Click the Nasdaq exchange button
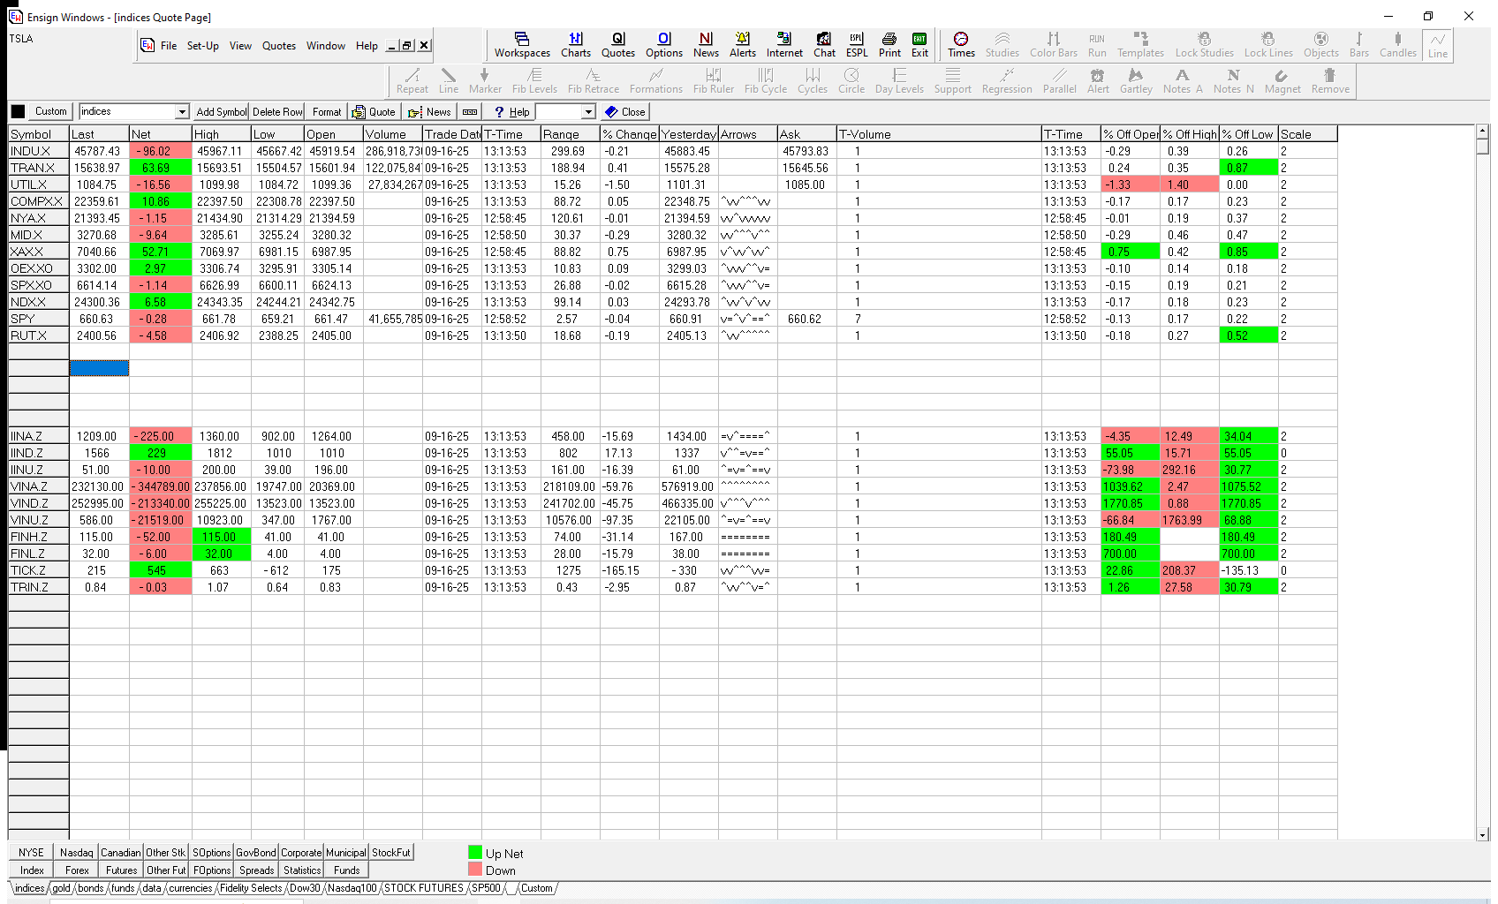Screen dimensions: 1498x904 tap(77, 853)
